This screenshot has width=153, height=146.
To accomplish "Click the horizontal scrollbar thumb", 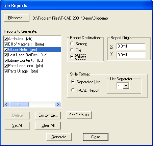I will [19, 105].
